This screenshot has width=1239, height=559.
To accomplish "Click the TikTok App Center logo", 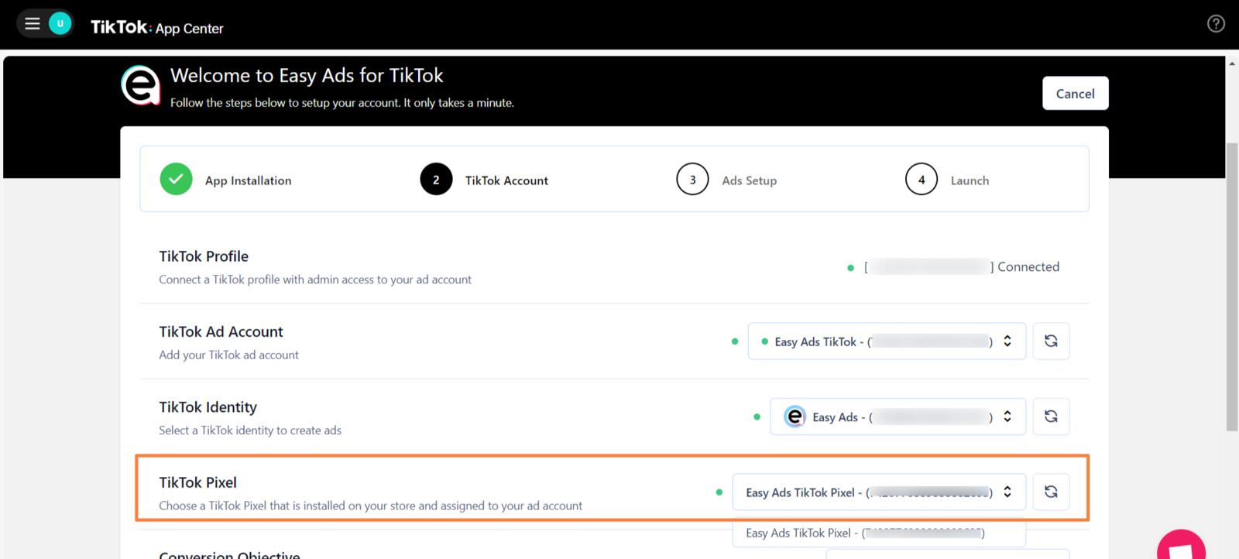I will [x=157, y=28].
